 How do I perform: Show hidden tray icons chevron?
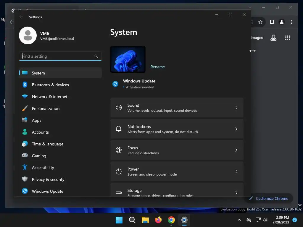tap(239, 220)
